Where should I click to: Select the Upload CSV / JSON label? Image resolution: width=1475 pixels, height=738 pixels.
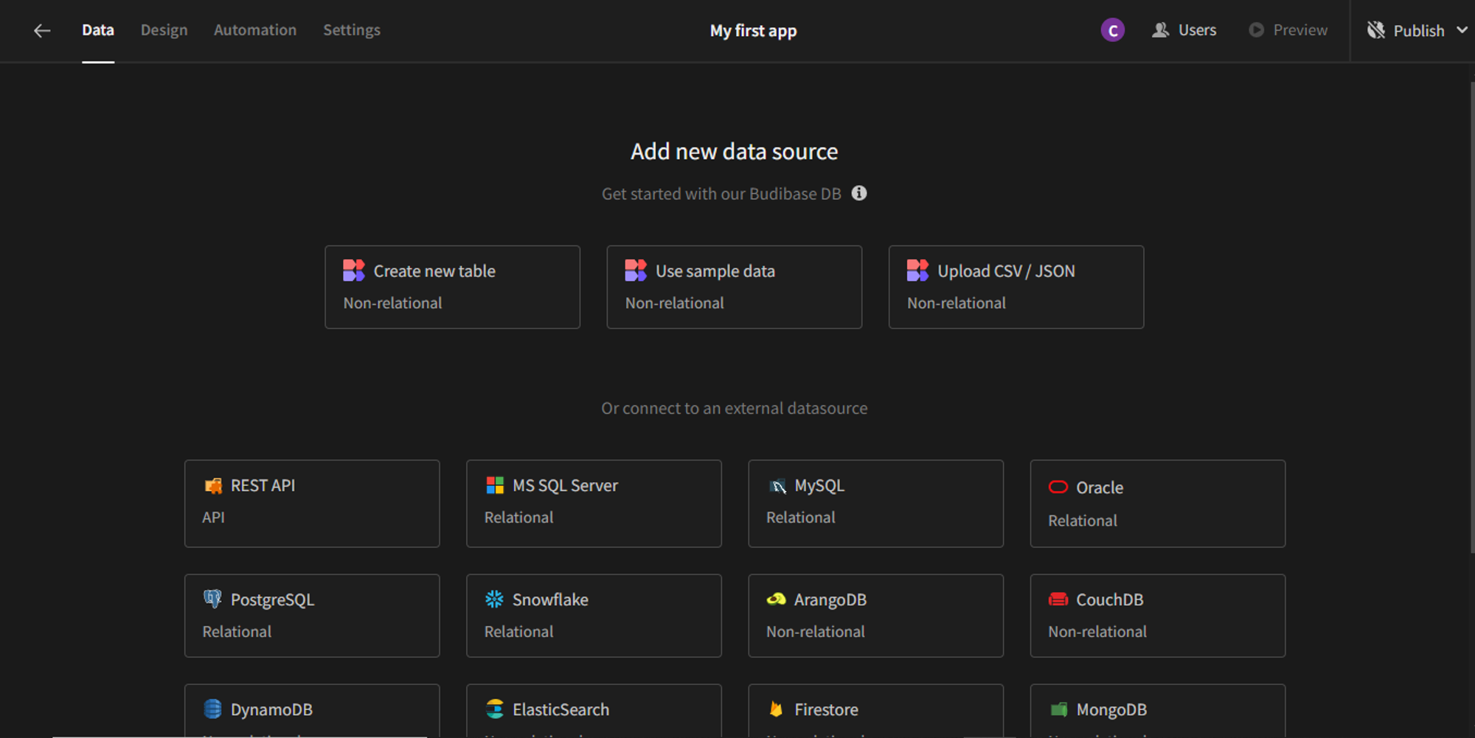(x=1006, y=271)
